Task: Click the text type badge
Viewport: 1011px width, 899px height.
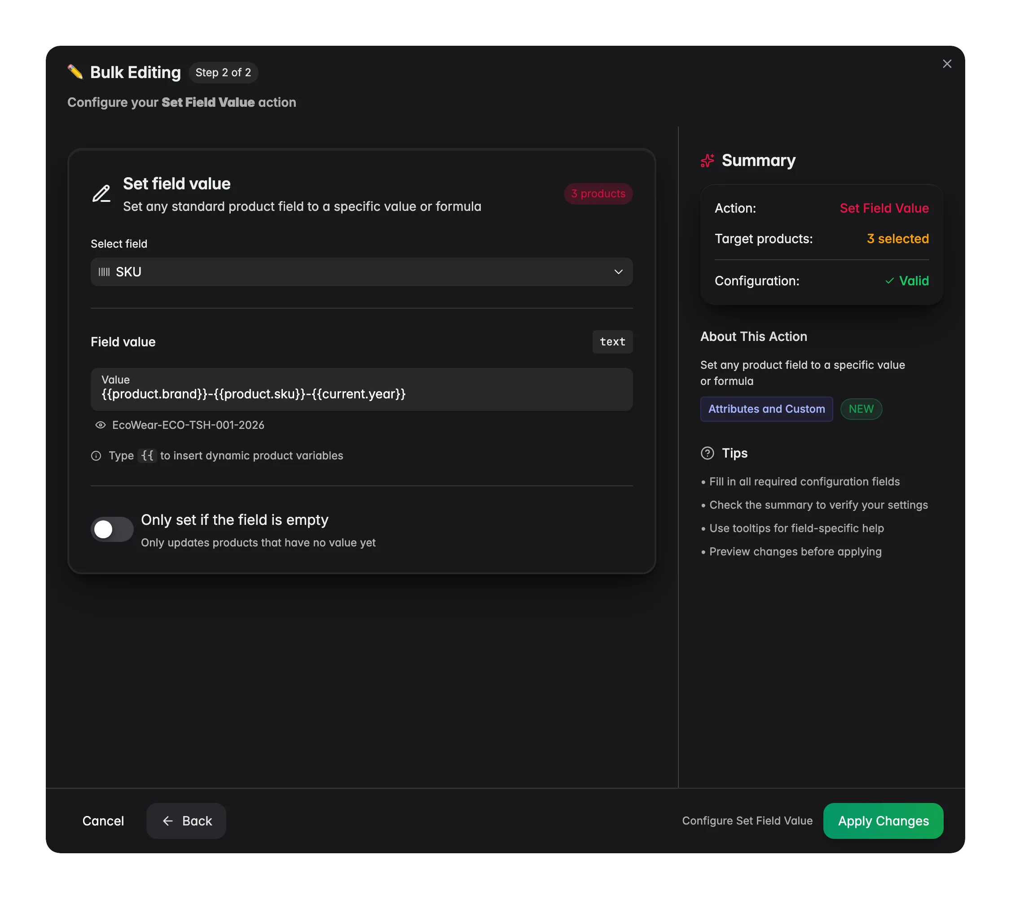Action: tap(612, 342)
